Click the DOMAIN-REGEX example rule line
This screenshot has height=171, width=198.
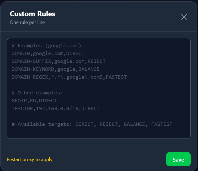click(69, 77)
